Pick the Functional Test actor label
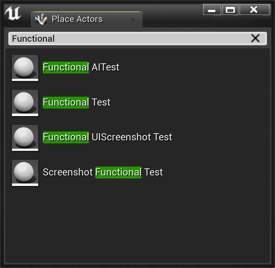The width and height of the screenshot is (275, 268). point(77,103)
